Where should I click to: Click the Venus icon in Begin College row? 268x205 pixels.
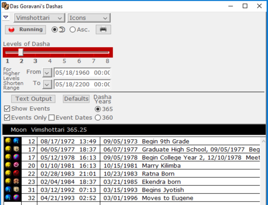click(x=16, y=157)
